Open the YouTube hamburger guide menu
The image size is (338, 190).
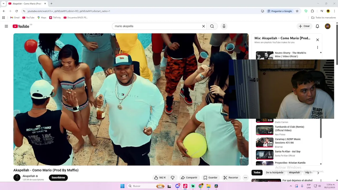point(6,26)
